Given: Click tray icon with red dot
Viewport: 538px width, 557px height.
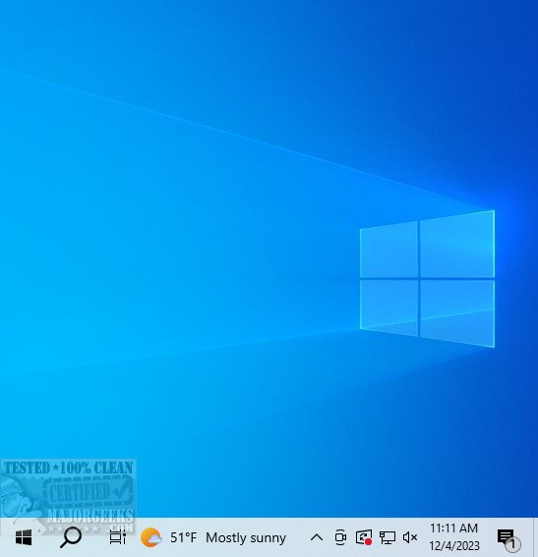Looking at the screenshot, I should click(364, 537).
